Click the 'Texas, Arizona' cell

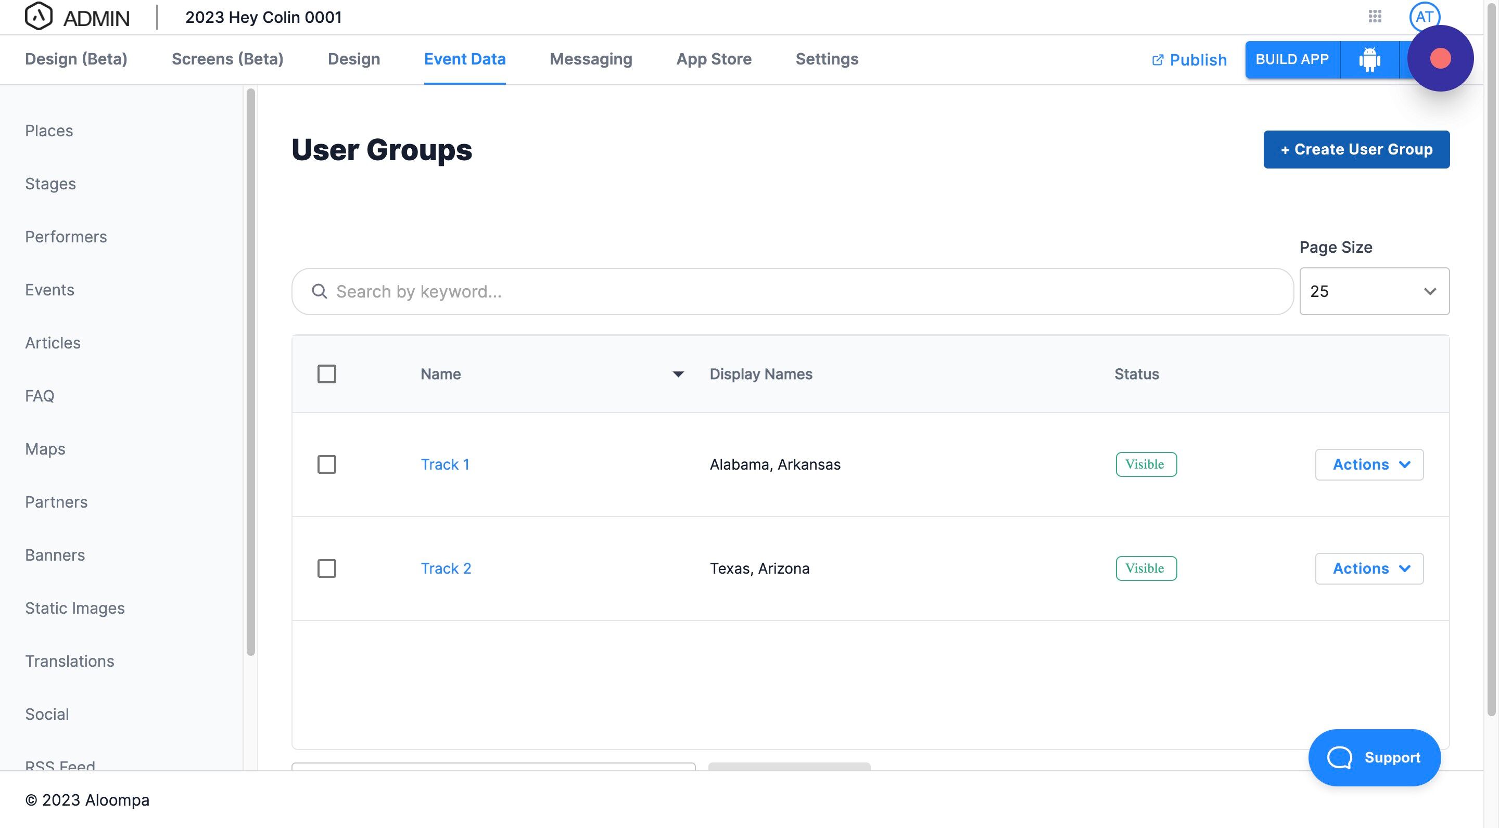pyautogui.click(x=759, y=568)
